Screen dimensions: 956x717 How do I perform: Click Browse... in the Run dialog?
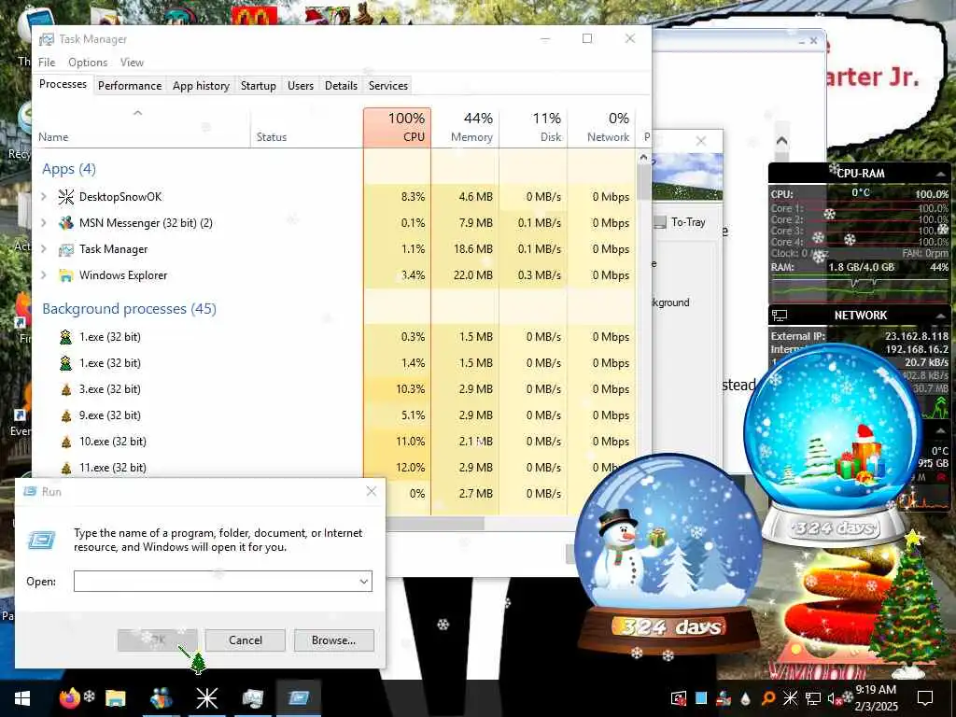pos(333,640)
